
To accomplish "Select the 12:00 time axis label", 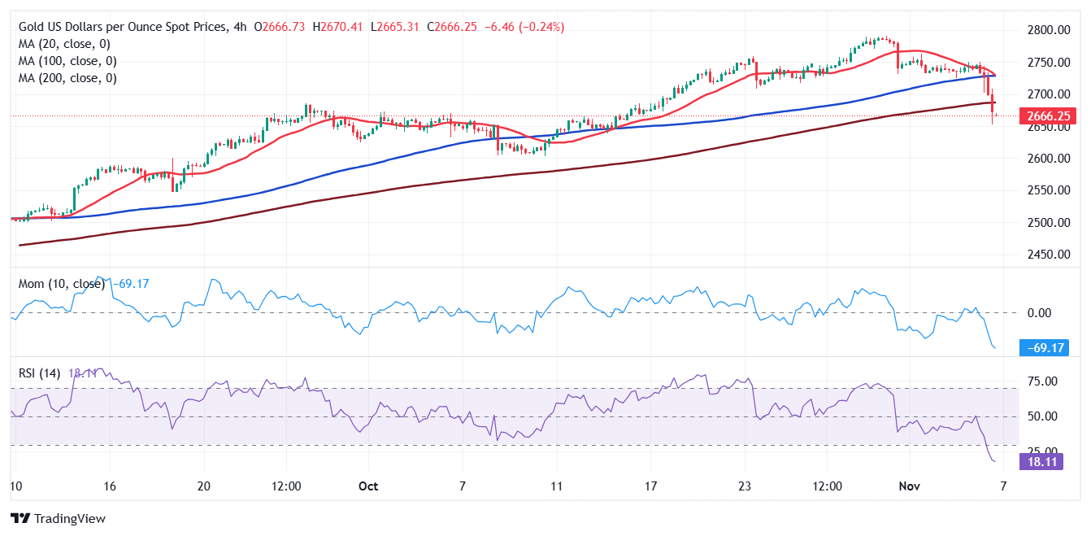I will coord(287,486).
